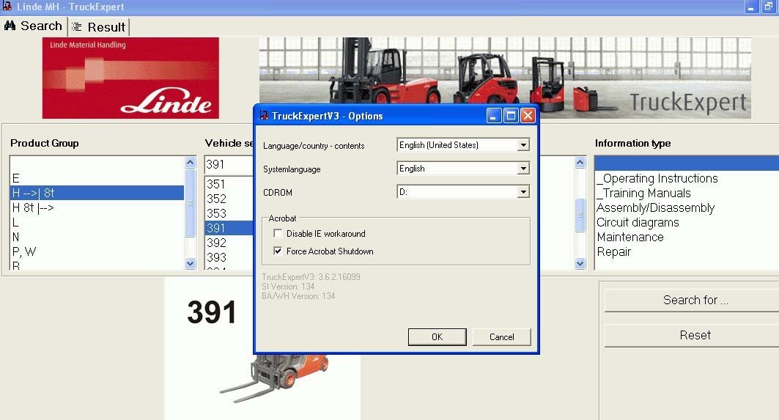Click the Cancel button

tap(502, 337)
